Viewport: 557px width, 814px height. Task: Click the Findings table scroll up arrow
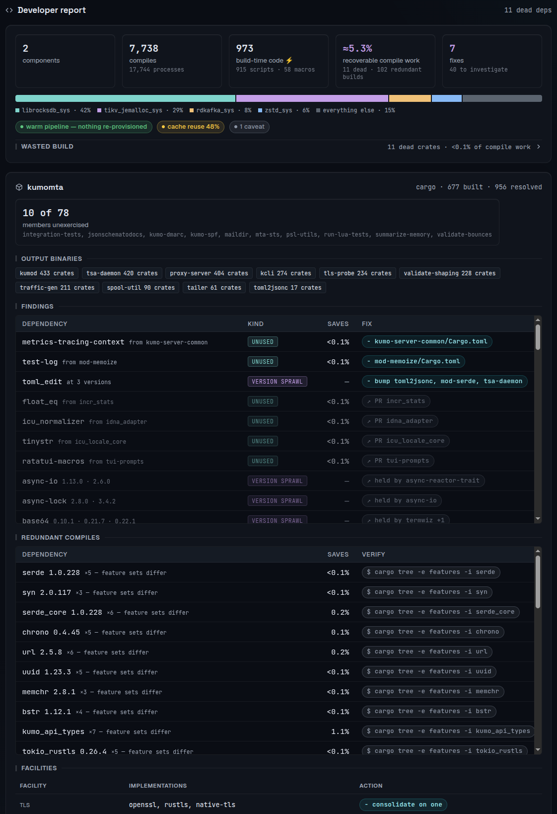tap(538, 320)
